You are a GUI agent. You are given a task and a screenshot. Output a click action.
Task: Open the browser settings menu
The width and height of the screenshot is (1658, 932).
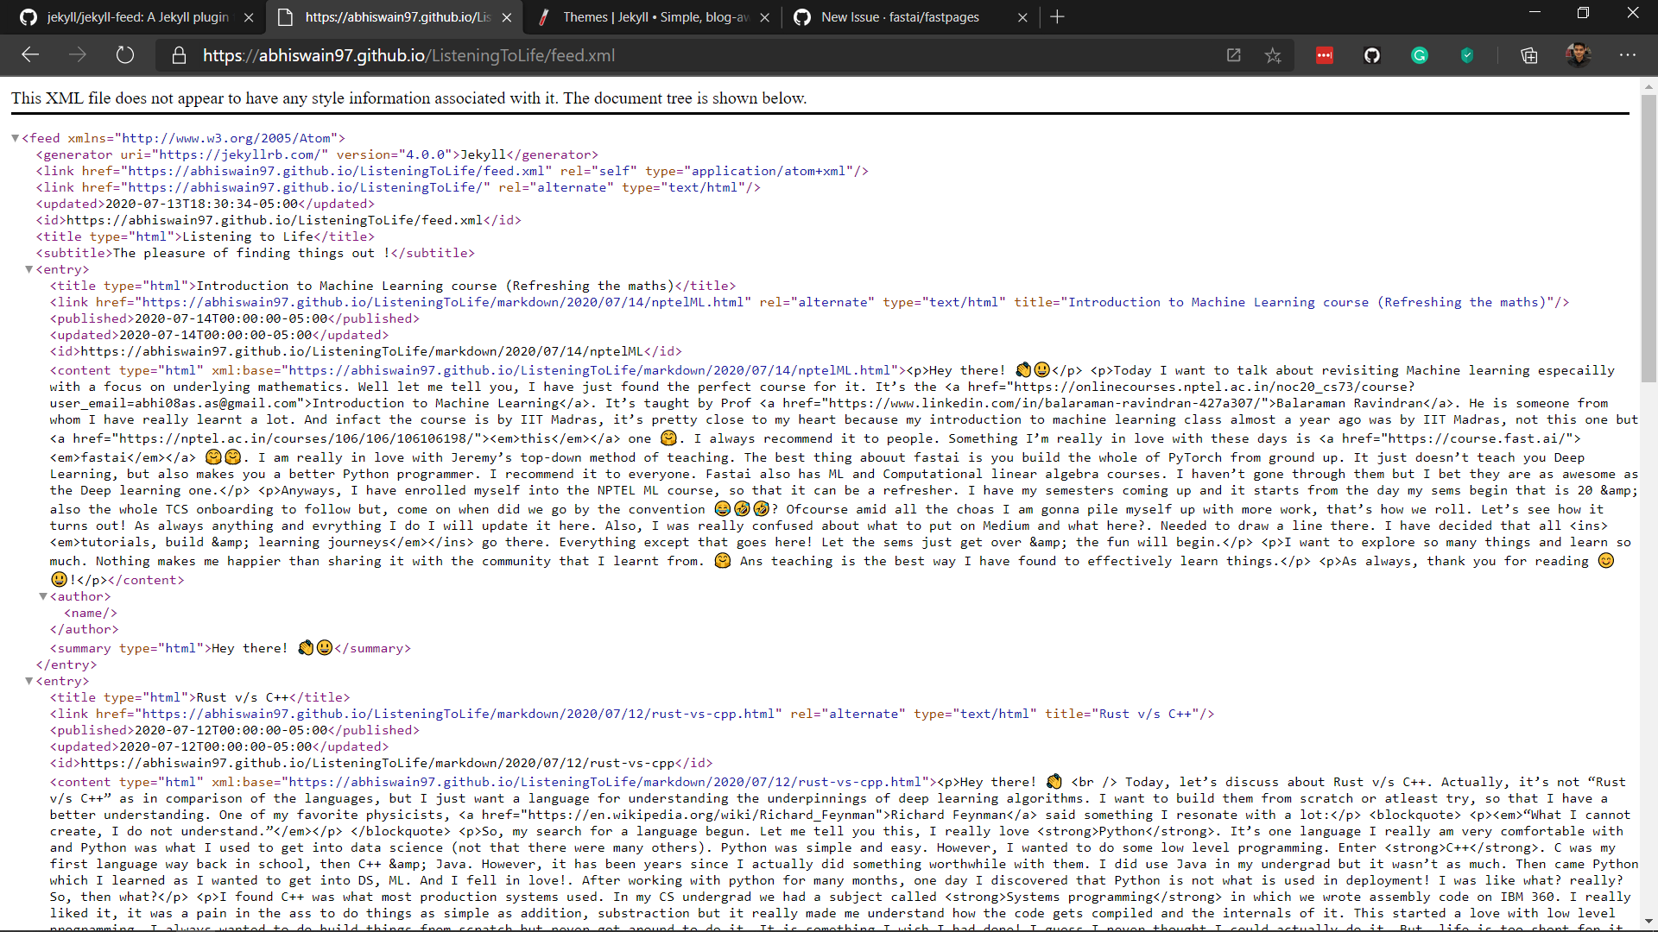click(1629, 54)
